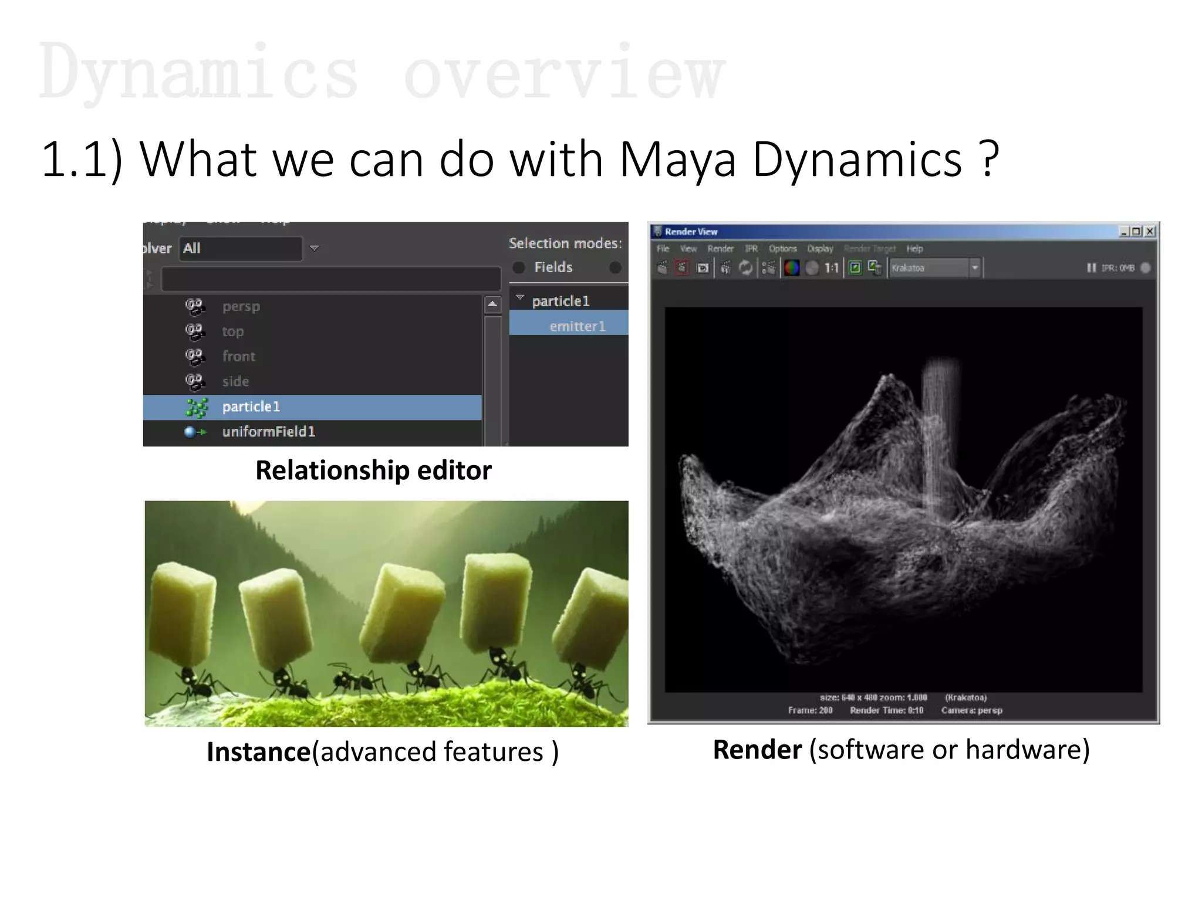Select the Fields radio button
This screenshot has height=901, width=1202.
pyautogui.click(x=519, y=267)
